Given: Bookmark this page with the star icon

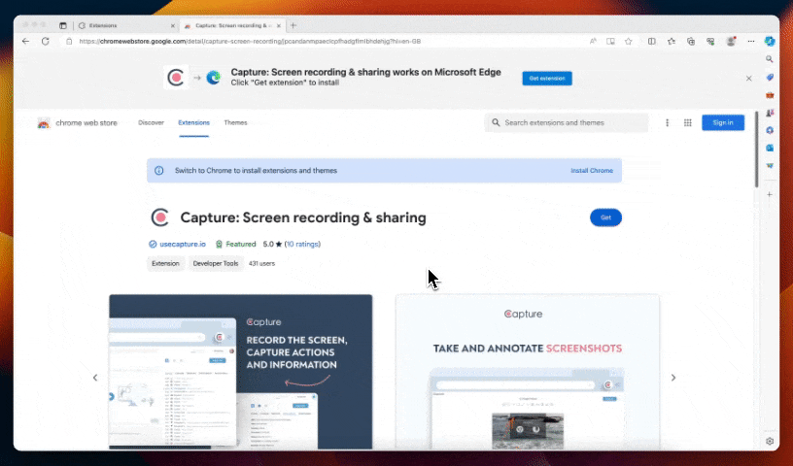Looking at the screenshot, I should click(x=629, y=42).
